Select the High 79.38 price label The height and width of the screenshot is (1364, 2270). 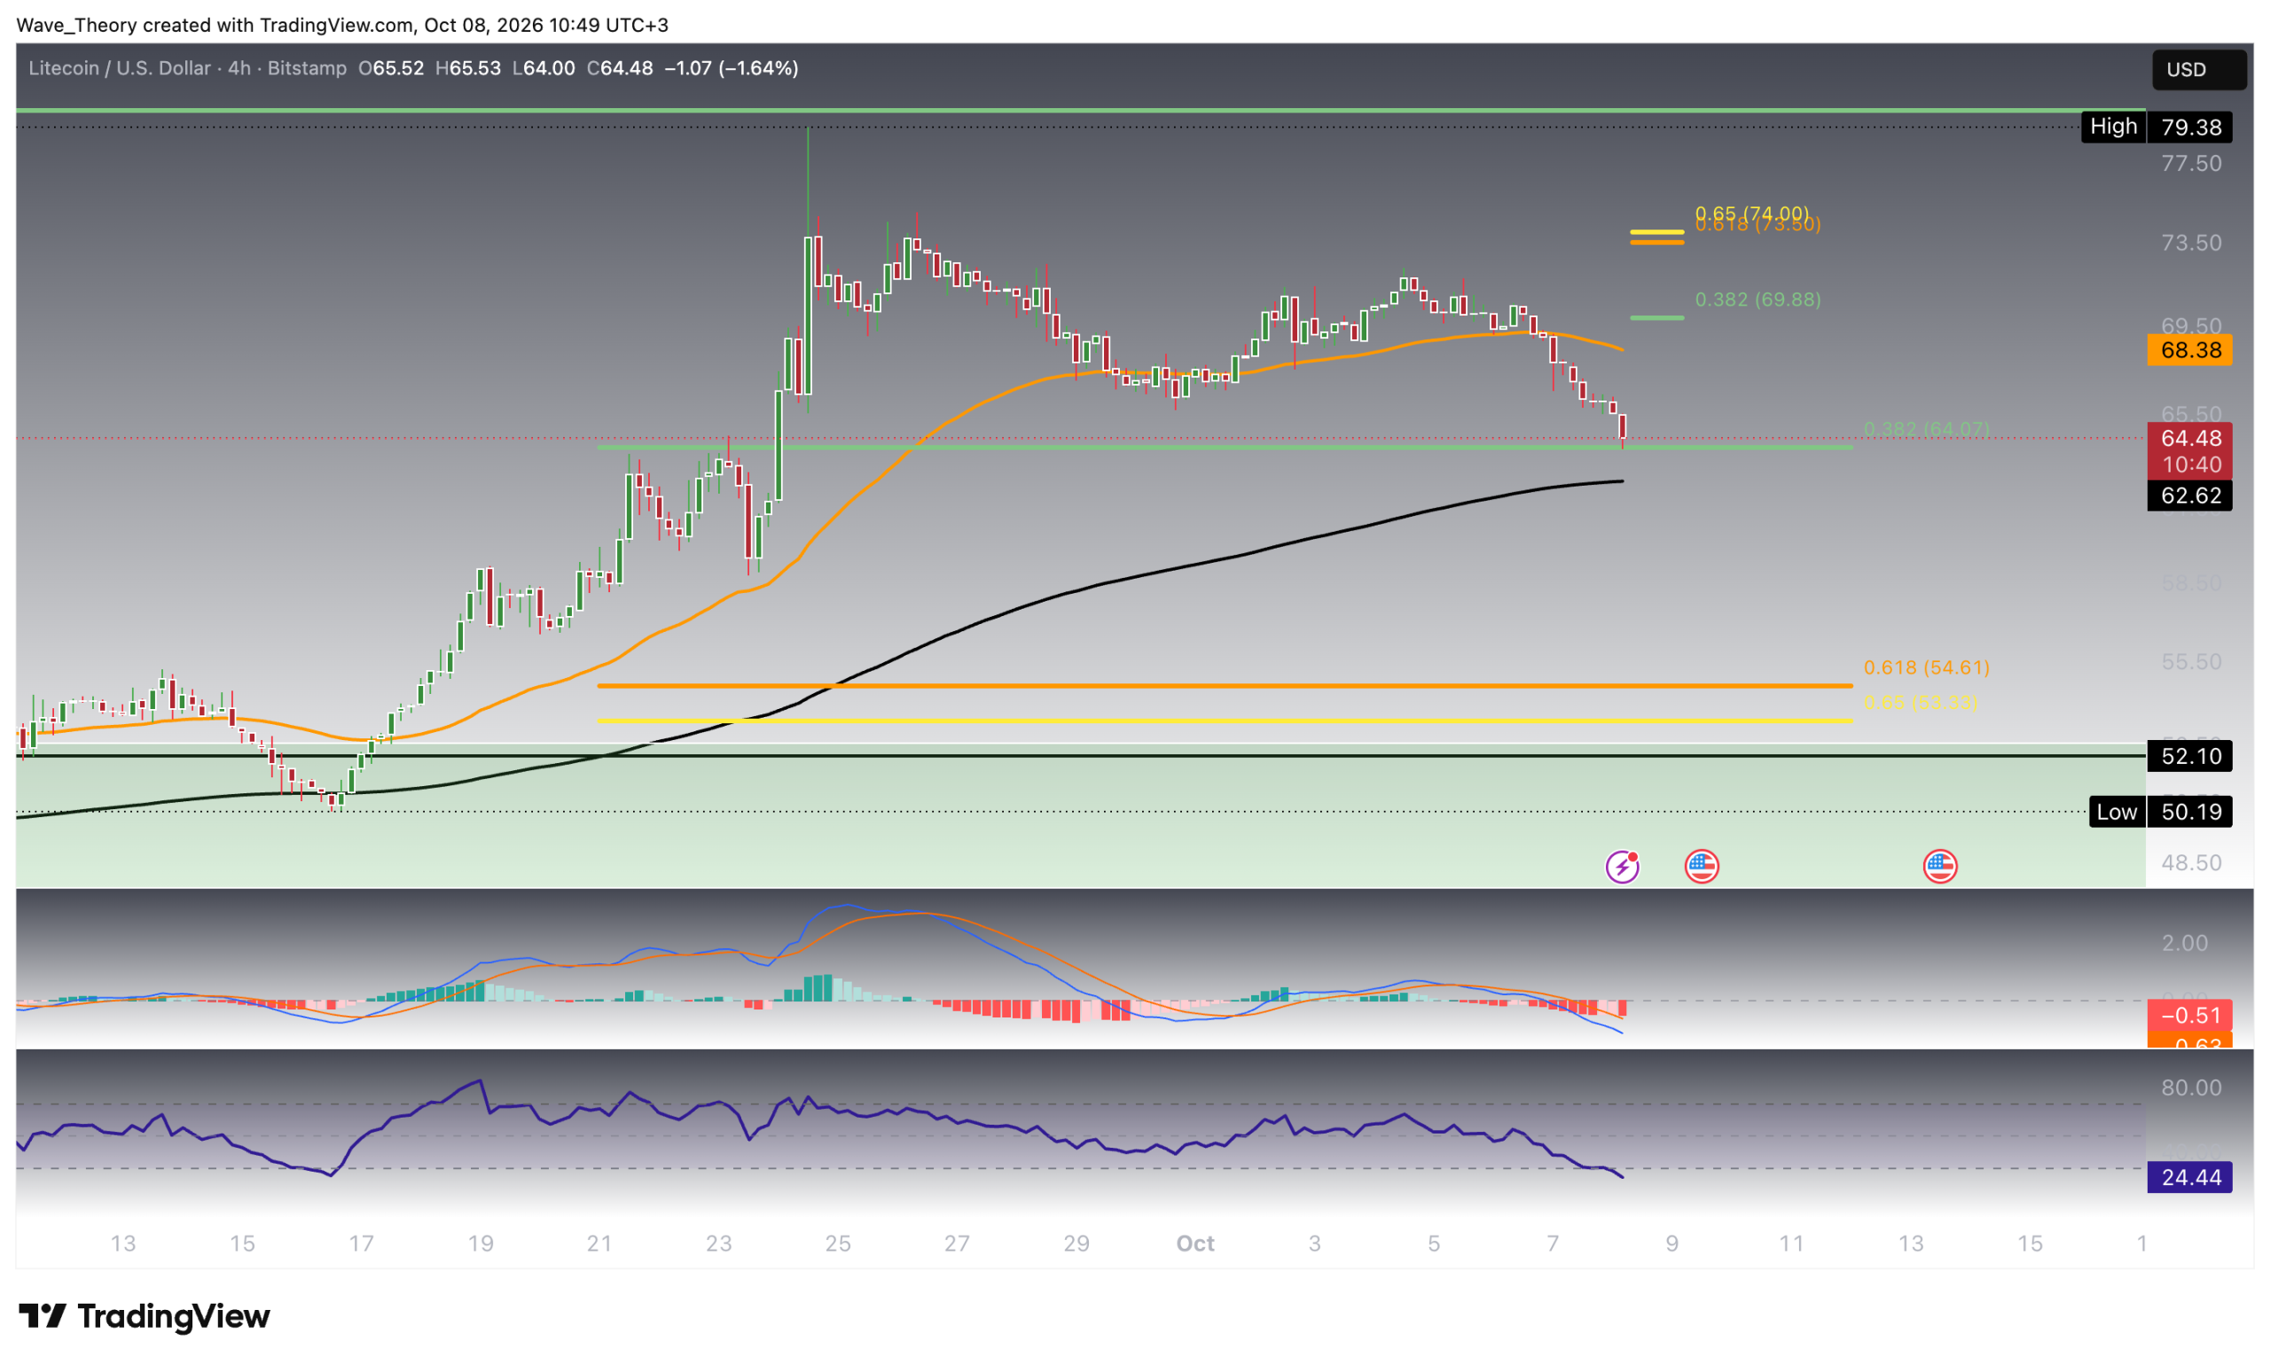coord(2156,127)
